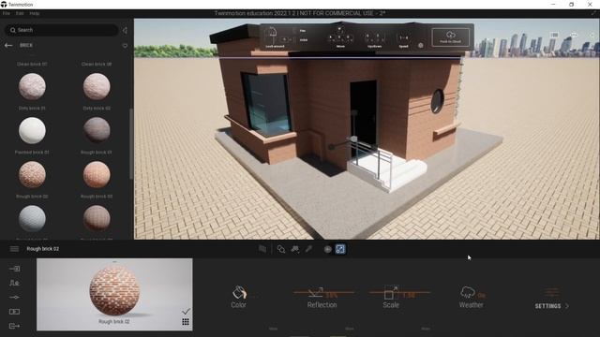Click the BRICK category heading
The height and width of the screenshot is (337, 600).
(x=26, y=45)
